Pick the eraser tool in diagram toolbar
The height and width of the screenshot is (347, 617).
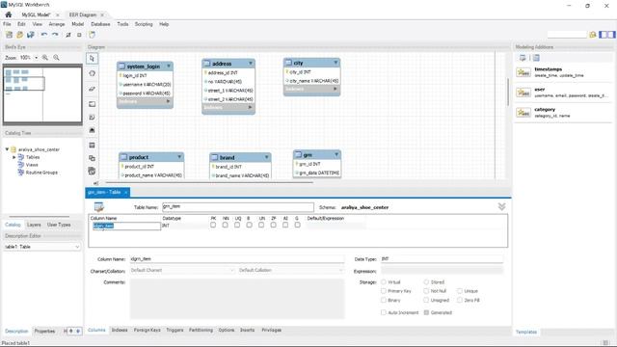[93, 89]
